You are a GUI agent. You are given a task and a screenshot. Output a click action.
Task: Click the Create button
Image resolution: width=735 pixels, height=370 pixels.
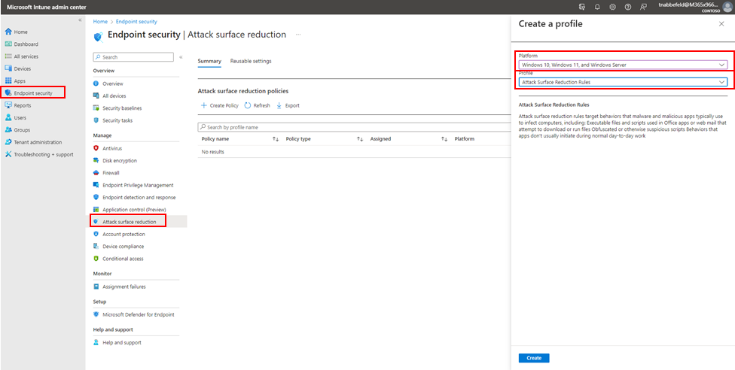[534, 358]
